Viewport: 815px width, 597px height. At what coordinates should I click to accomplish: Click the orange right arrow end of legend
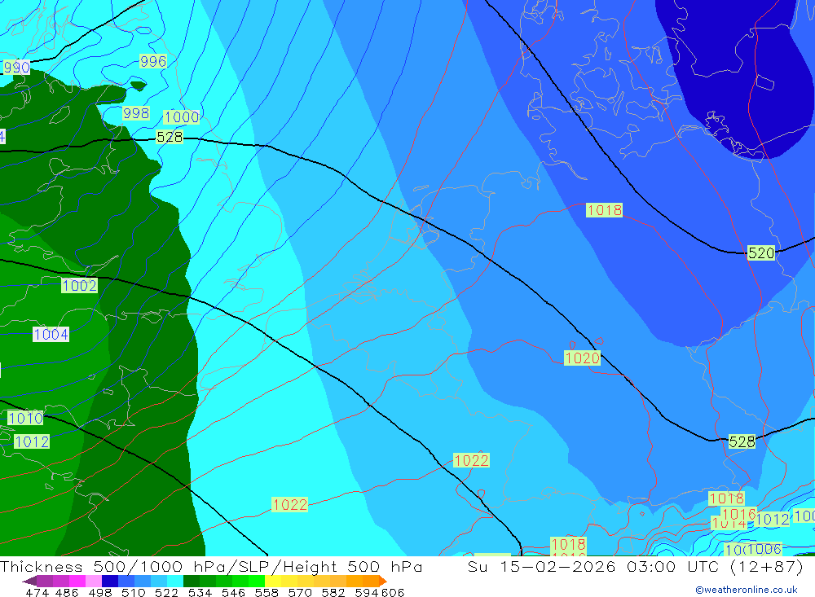(x=383, y=581)
